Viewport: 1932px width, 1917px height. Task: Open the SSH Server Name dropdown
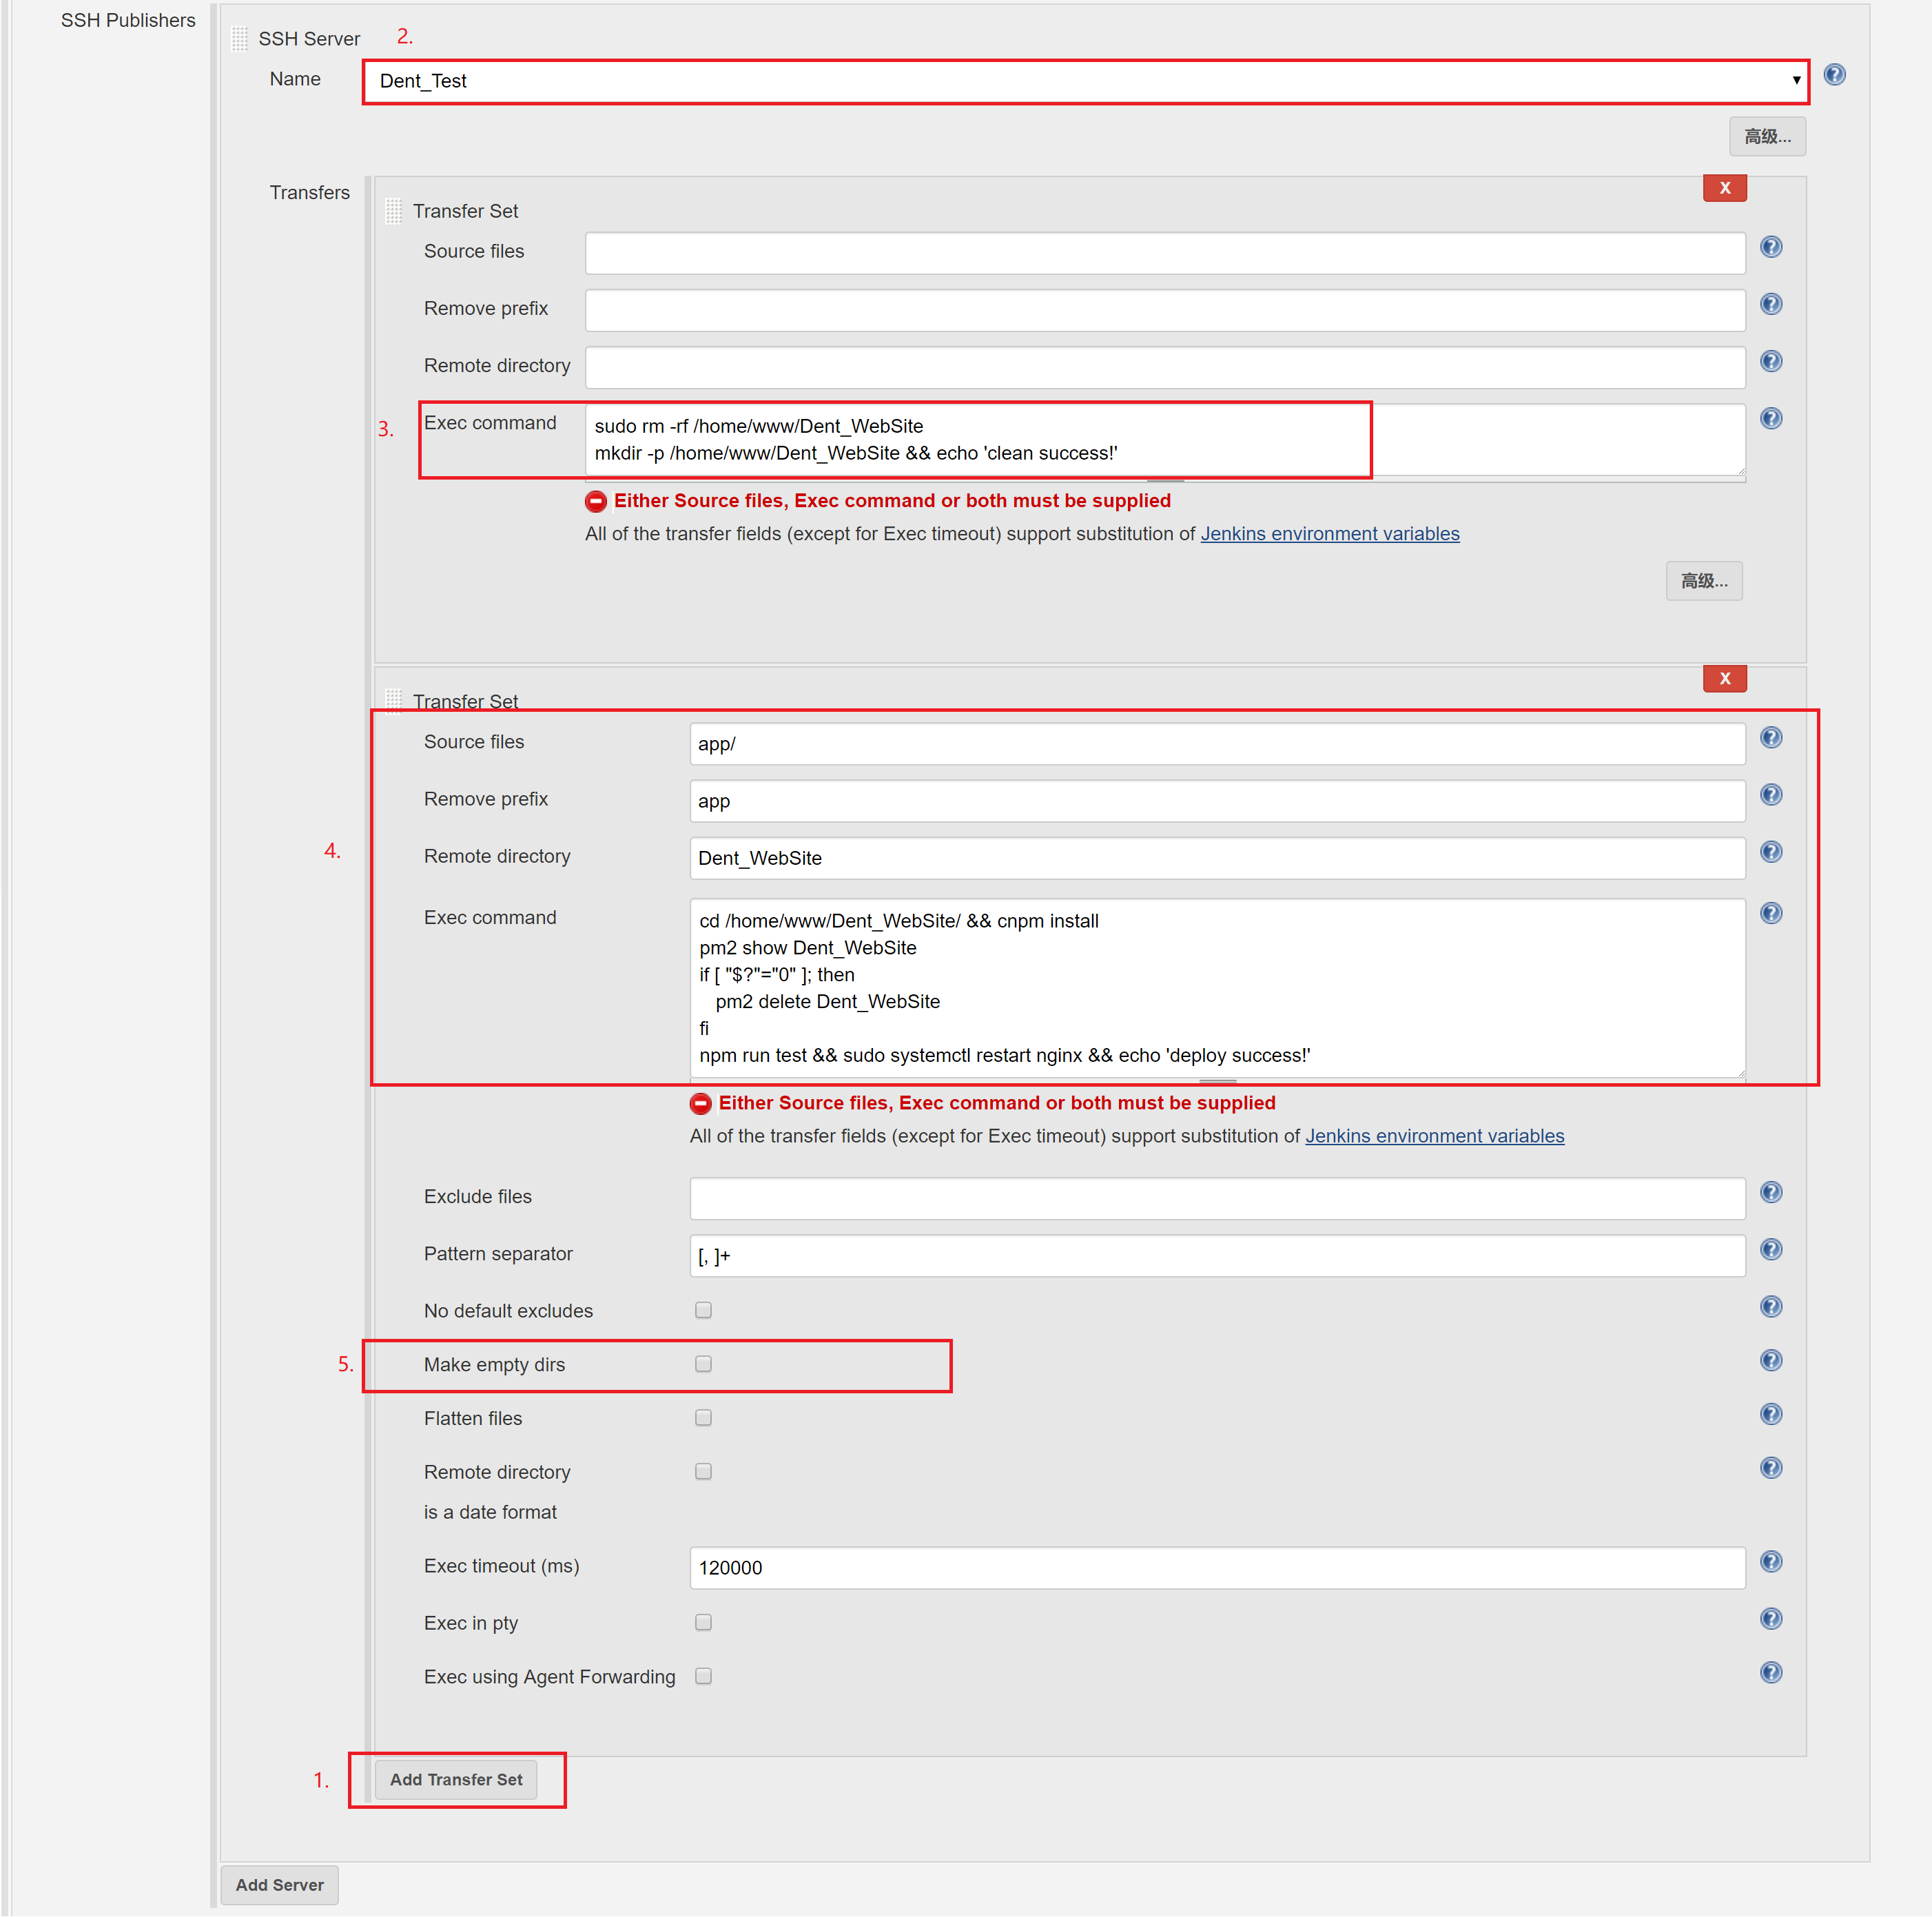(1085, 81)
